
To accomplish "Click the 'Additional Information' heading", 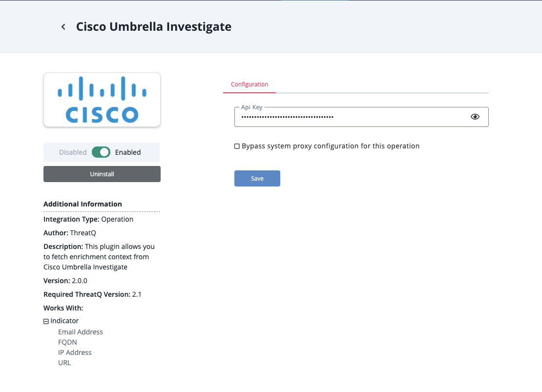I will tap(83, 204).
